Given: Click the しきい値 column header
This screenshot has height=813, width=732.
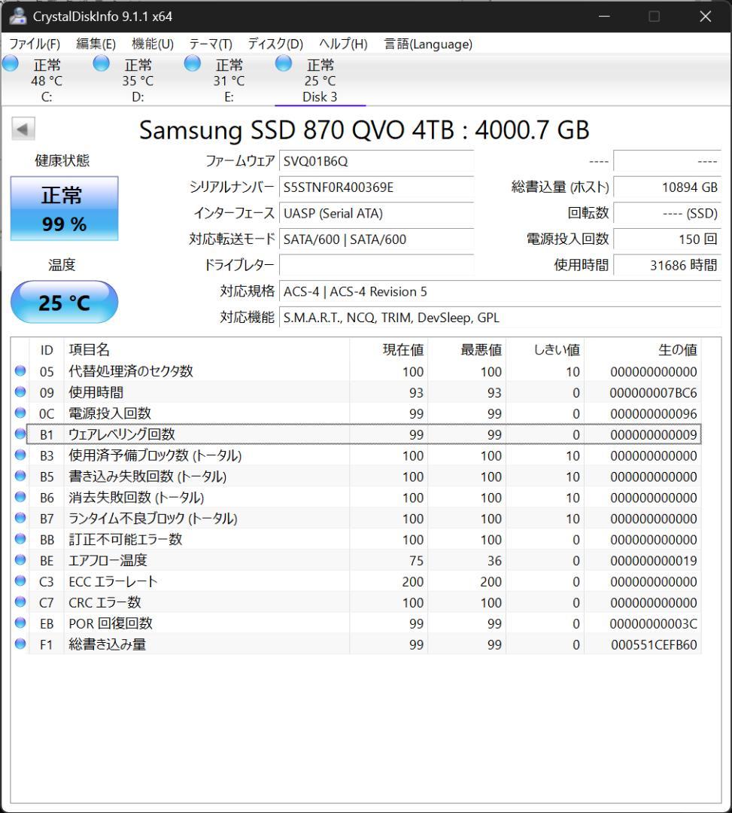Looking at the screenshot, I should pos(545,350).
